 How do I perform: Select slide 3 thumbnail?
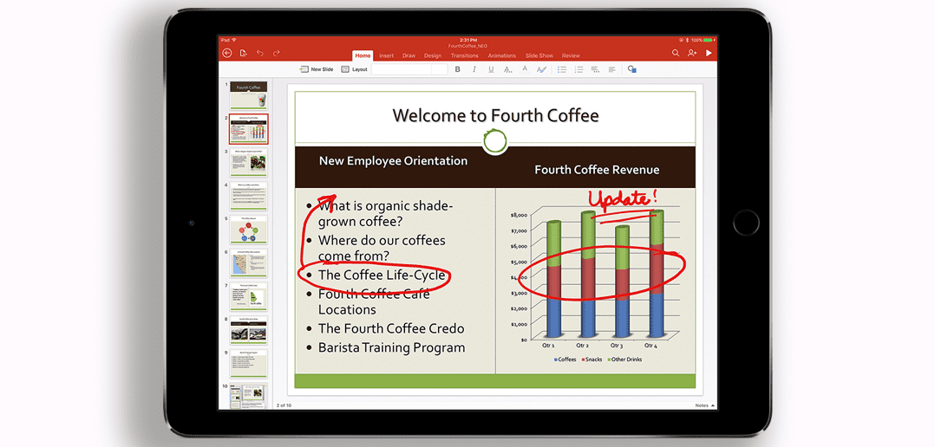[249, 163]
